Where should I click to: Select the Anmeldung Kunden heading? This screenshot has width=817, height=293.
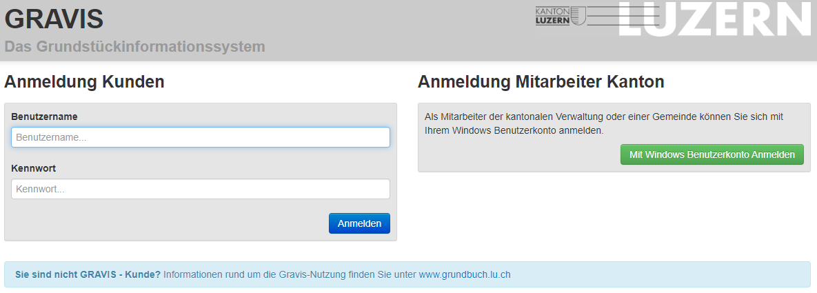(x=84, y=82)
